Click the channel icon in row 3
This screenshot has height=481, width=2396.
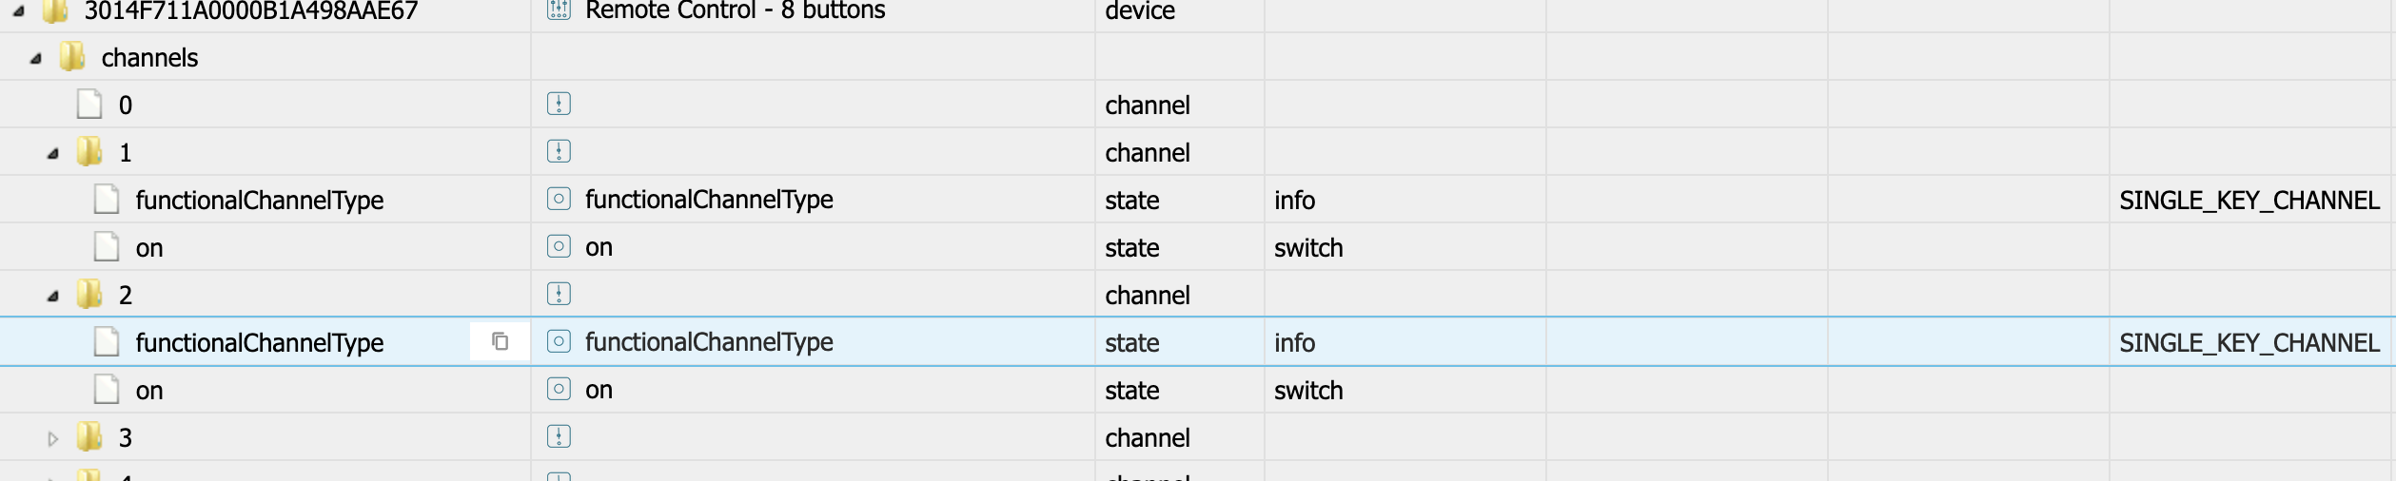(x=559, y=436)
